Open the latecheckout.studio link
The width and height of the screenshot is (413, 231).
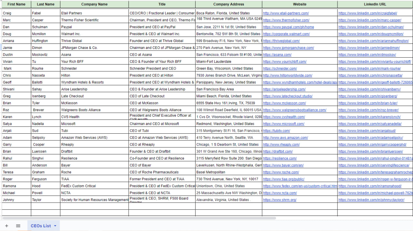(x=287, y=96)
